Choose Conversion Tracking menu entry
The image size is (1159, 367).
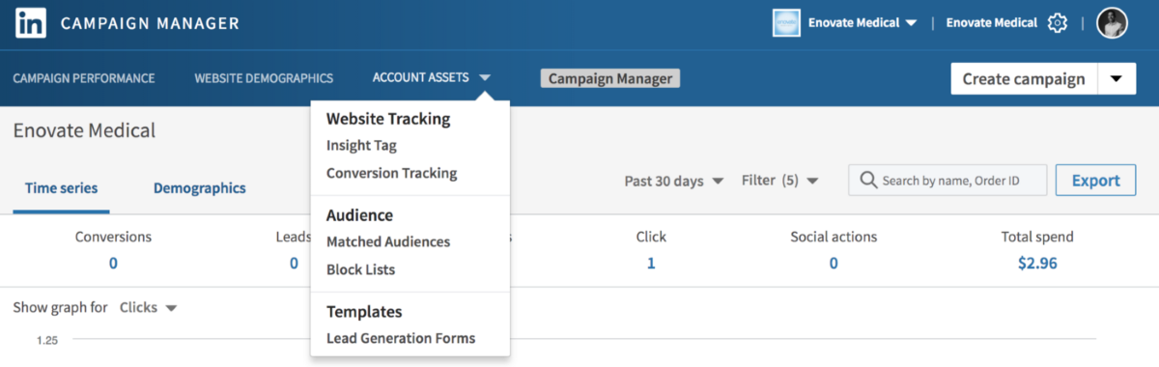point(391,174)
